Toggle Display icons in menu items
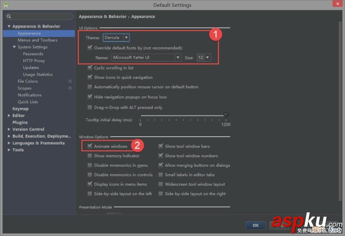This screenshot has width=345, height=236. click(x=90, y=184)
